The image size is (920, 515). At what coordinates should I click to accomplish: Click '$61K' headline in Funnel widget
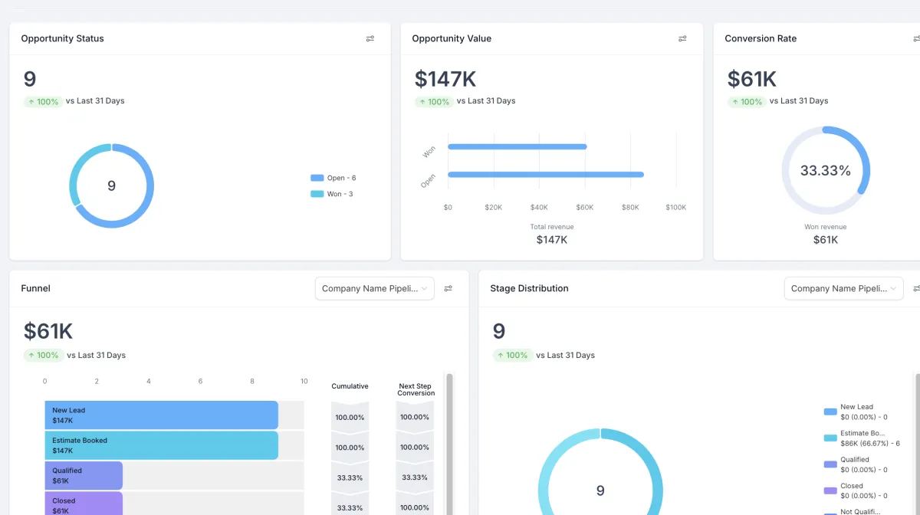(x=48, y=331)
